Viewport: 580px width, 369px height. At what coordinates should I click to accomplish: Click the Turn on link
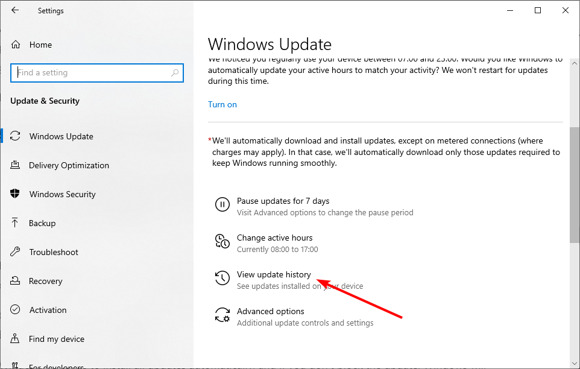click(222, 104)
